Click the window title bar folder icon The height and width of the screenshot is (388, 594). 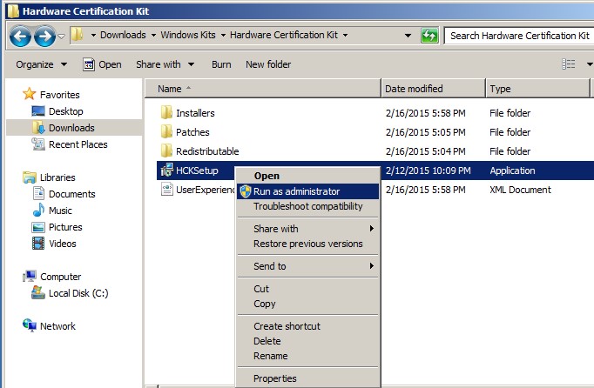click(x=13, y=11)
